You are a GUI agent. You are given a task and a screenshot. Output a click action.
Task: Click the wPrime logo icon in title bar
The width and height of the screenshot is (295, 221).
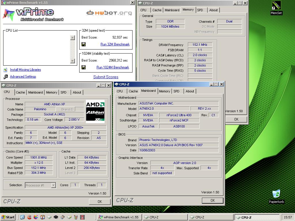[x=3, y=2]
